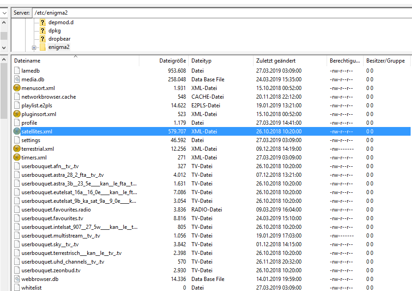The height and width of the screenshot is (291, 412).
Task: Sort by the Berechtigungen column header
Action: coord(345,61)
